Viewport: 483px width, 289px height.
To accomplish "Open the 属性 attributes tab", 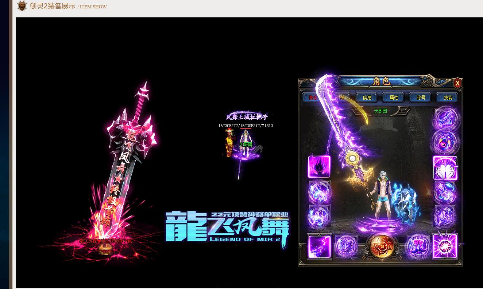I will tap(394, 98).
